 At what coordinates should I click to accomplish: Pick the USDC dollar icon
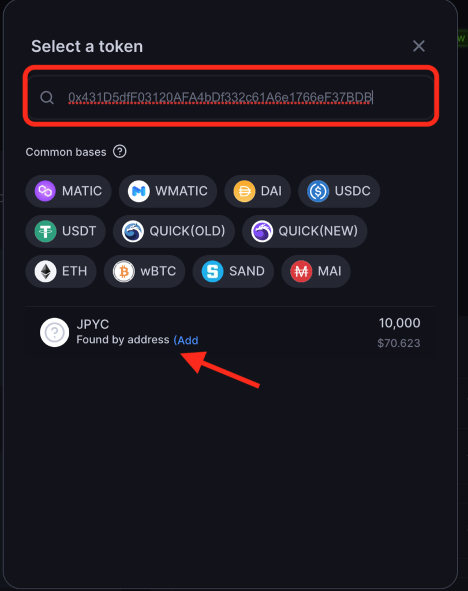click(318, 191)
